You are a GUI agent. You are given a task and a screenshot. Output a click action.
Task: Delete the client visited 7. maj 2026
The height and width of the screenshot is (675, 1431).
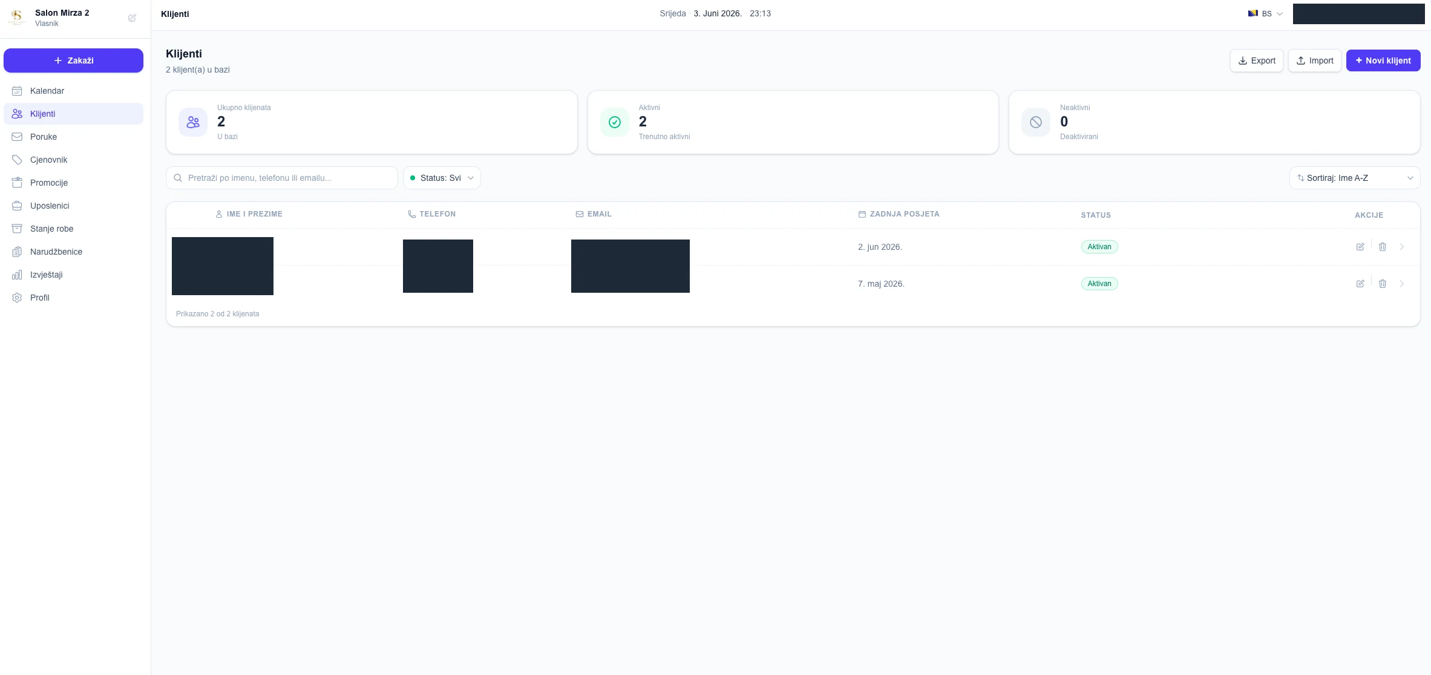click(x=1383, y=284)
